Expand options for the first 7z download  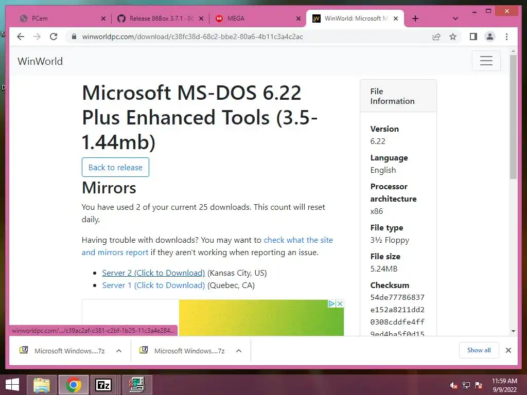pyautogui.click(x=119, y=351)
